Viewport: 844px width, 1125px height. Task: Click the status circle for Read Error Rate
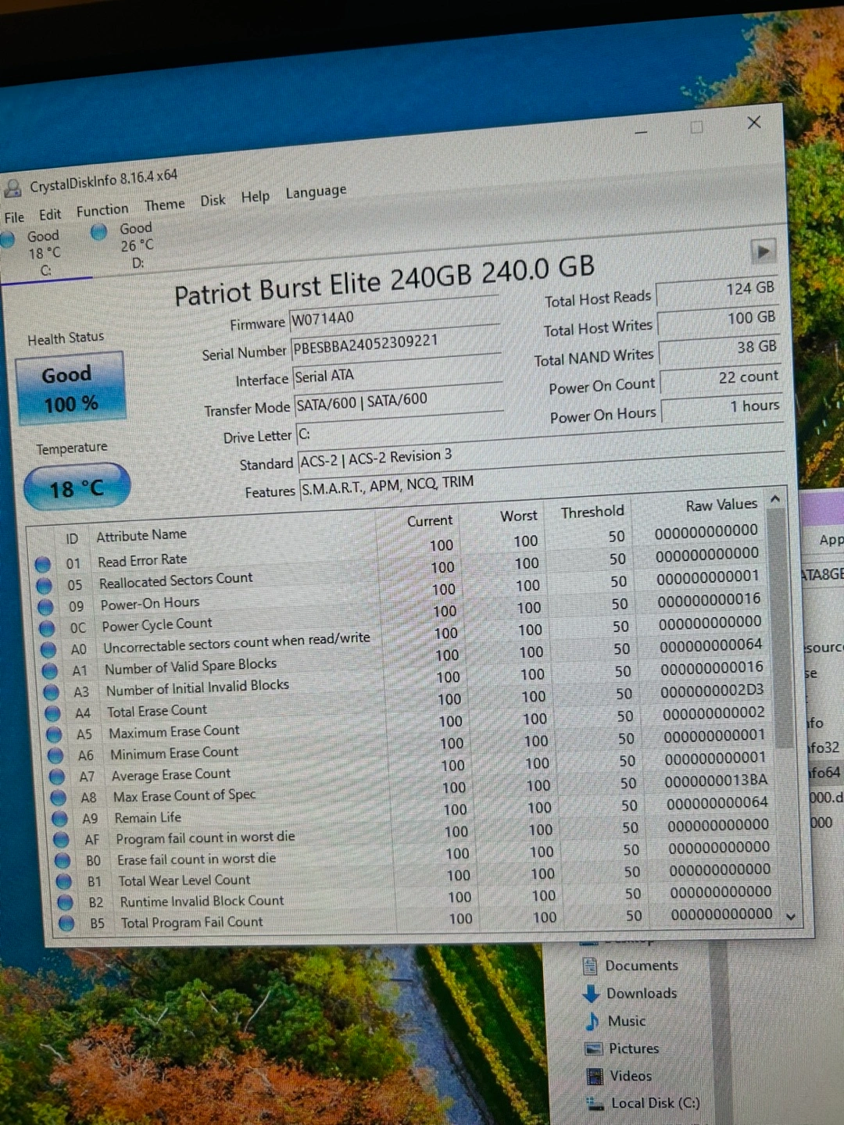tap(43, 564)
